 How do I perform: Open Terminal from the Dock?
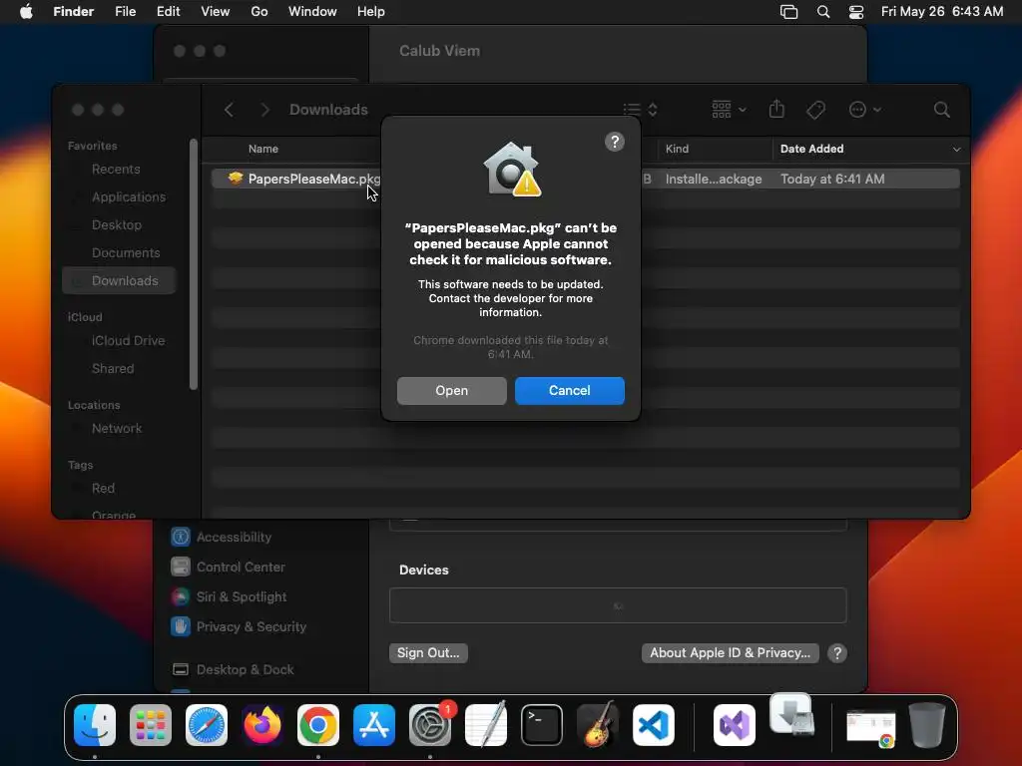click(x=542, y=725)
